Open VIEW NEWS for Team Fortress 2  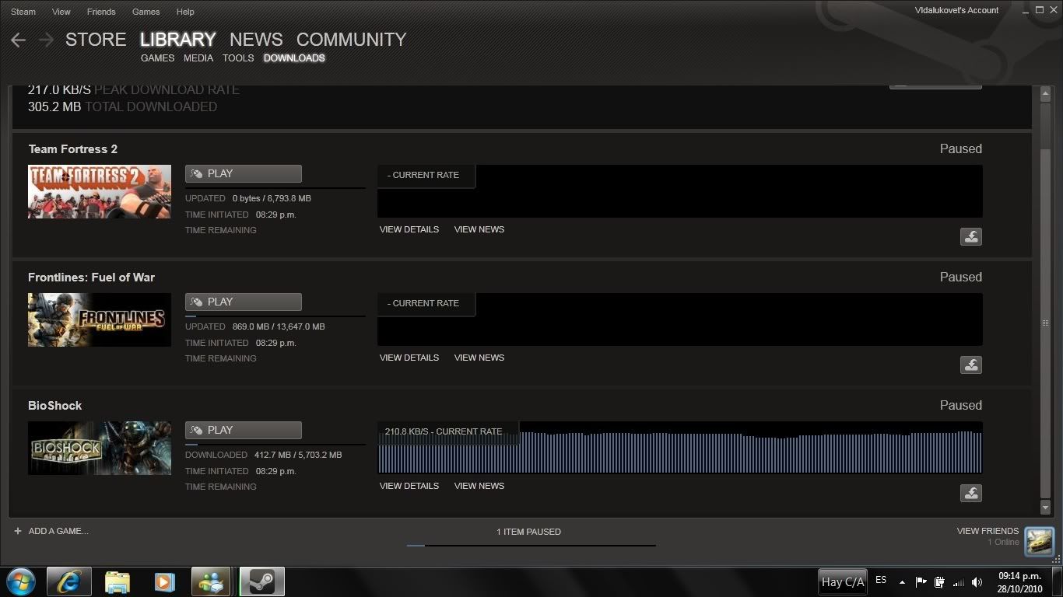(479, 229)
